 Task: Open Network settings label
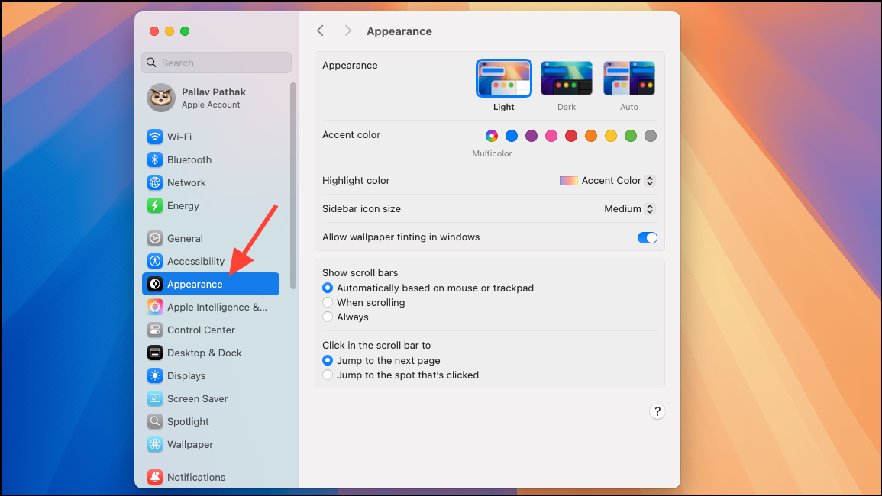186,183
